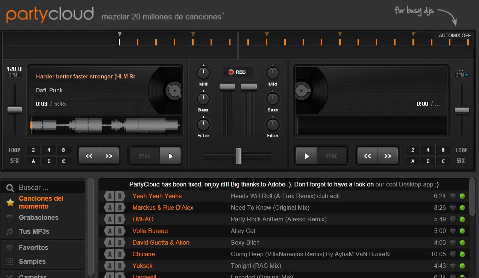Screen dimensions: 479x278
Task: Open Tus MP3s section
Action: (34, 231)
